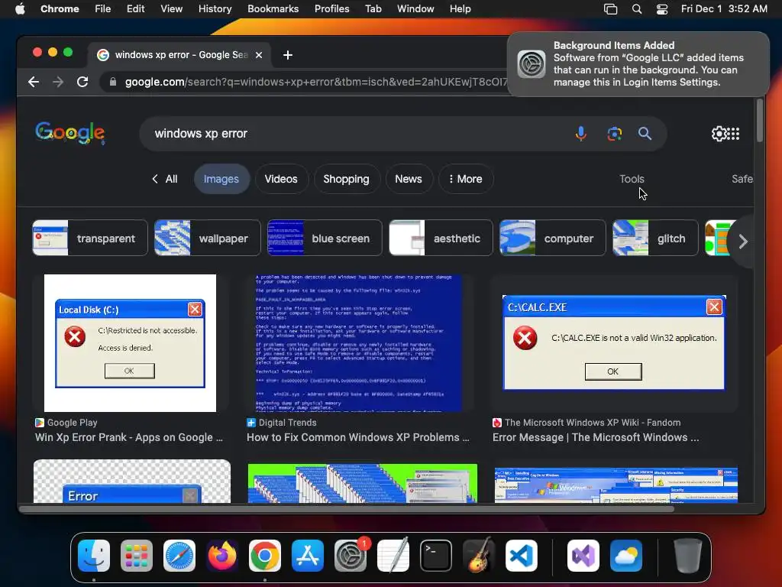Click the Google logo
Screen dimensions: 782x587
coord(69,133)
